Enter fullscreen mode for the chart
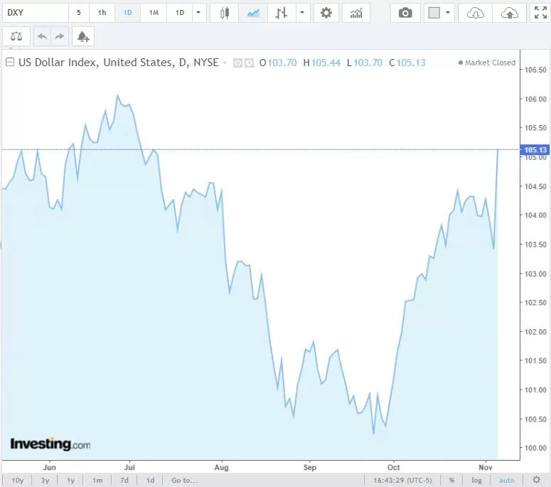 tap(540, 13)
